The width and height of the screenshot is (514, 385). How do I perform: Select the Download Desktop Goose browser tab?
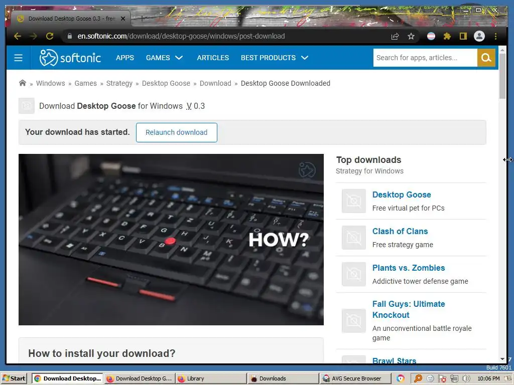[71, 19]
